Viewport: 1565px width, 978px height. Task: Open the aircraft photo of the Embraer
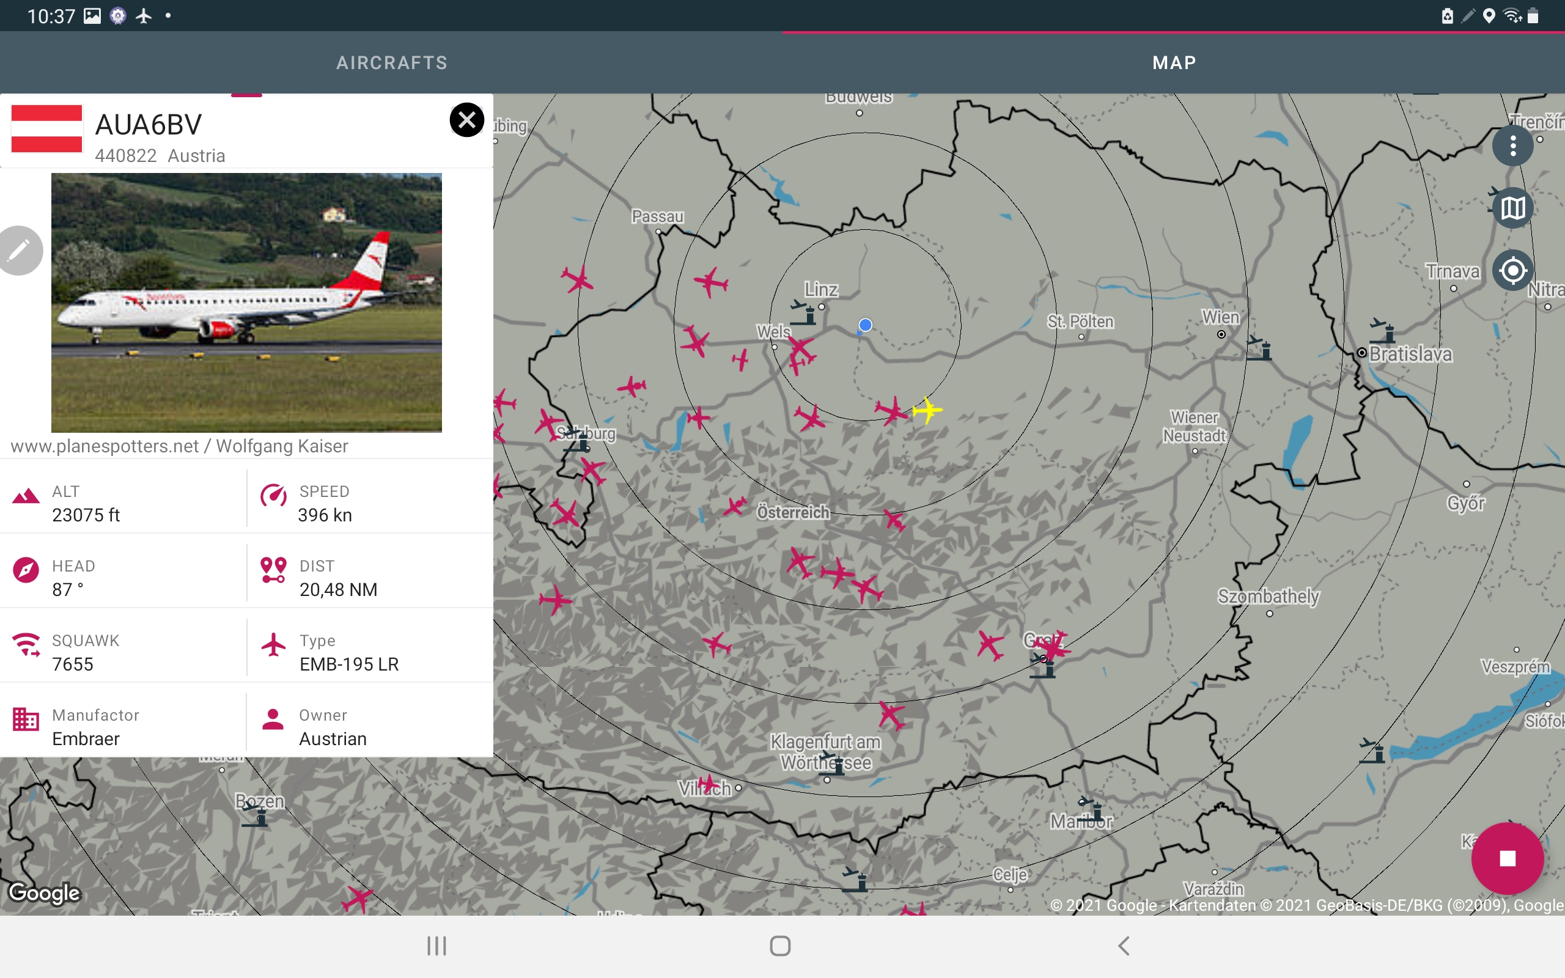246,302
